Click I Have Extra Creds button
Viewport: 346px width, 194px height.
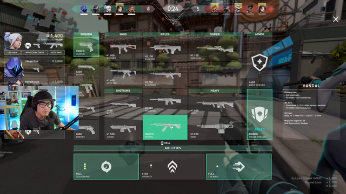point(35,52)
